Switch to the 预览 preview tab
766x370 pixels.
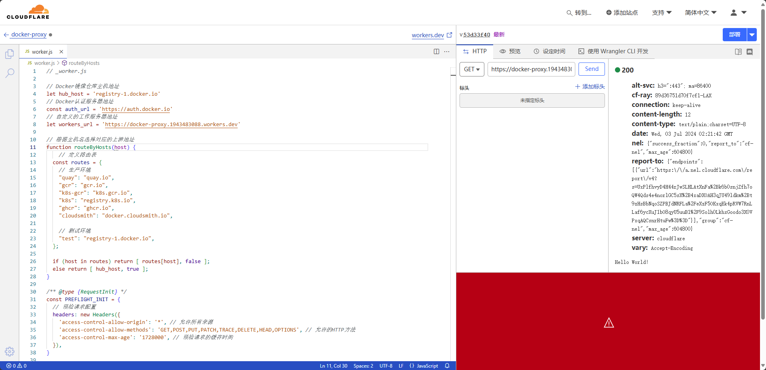pos(510,51)
